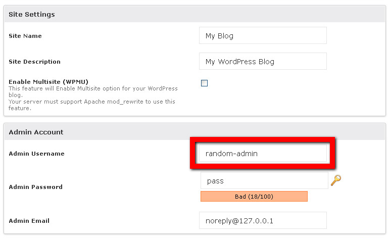Click the Site Settings section header
This screenshot has width=390, height=238.
point(195,15)
